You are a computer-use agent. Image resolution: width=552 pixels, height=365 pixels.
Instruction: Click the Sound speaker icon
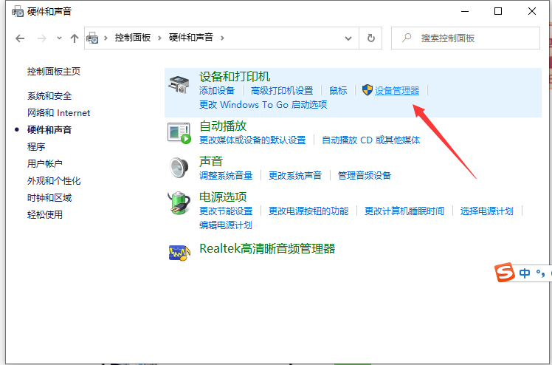tap(179, 168)
